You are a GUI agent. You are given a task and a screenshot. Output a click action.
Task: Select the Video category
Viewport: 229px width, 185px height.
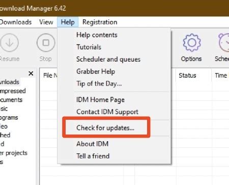click(x=4, y=126)
